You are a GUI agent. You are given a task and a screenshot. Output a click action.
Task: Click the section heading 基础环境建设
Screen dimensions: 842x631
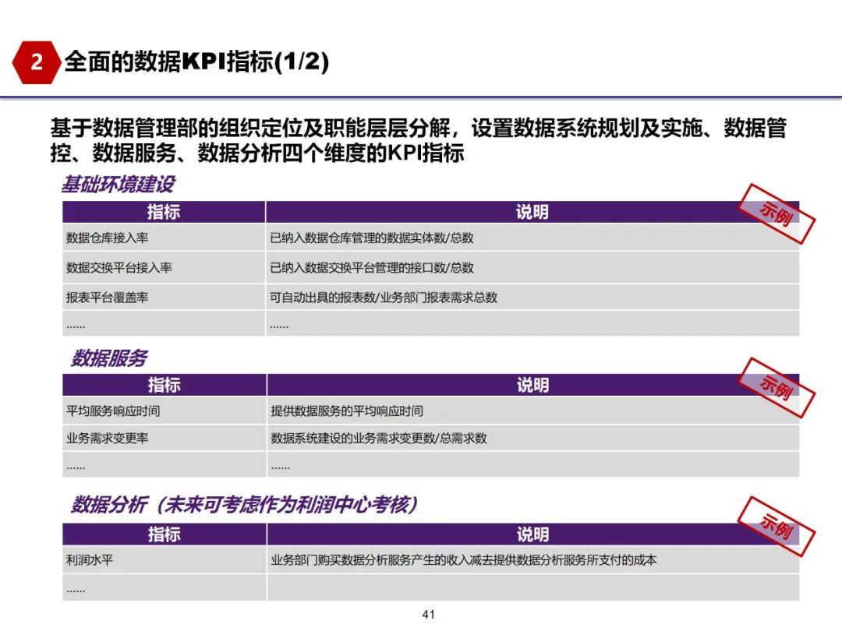(119, 184)
